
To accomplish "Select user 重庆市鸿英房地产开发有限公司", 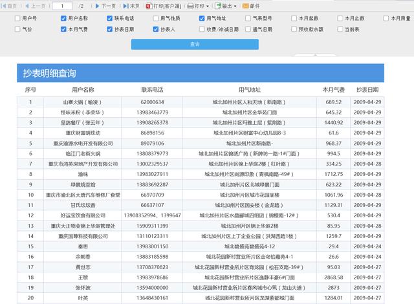I will click(x=83, y=164).
